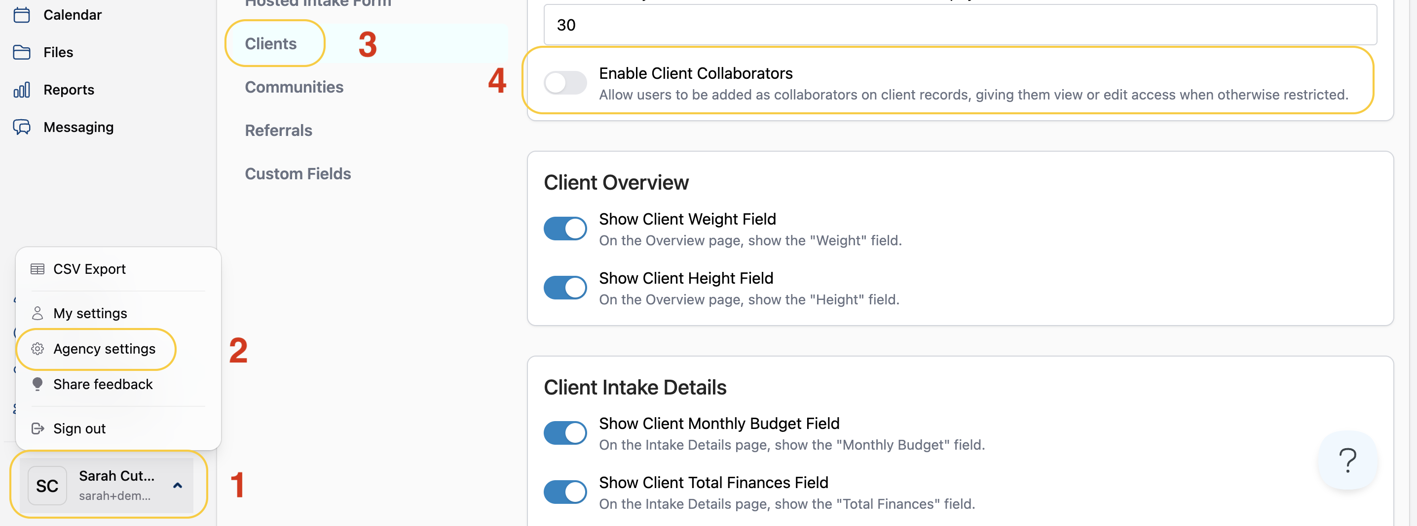This screenshot has height=526, width=1417.
Task: Enable the Client Collaborators toggle
Action: (x=565, y=83)
